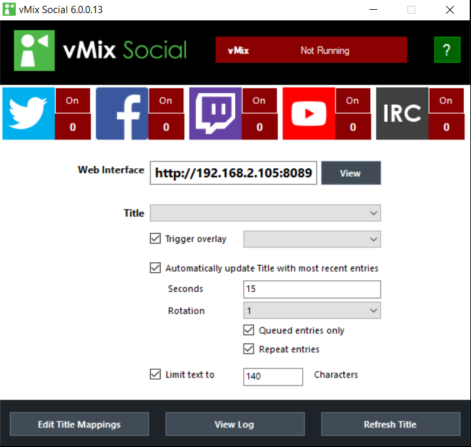Open the View Log button
Viewport: 471px width, 447px height.
point(235,424)
